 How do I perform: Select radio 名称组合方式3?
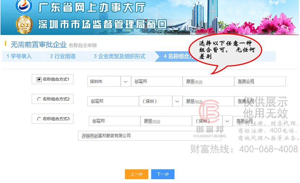point(39,119)
